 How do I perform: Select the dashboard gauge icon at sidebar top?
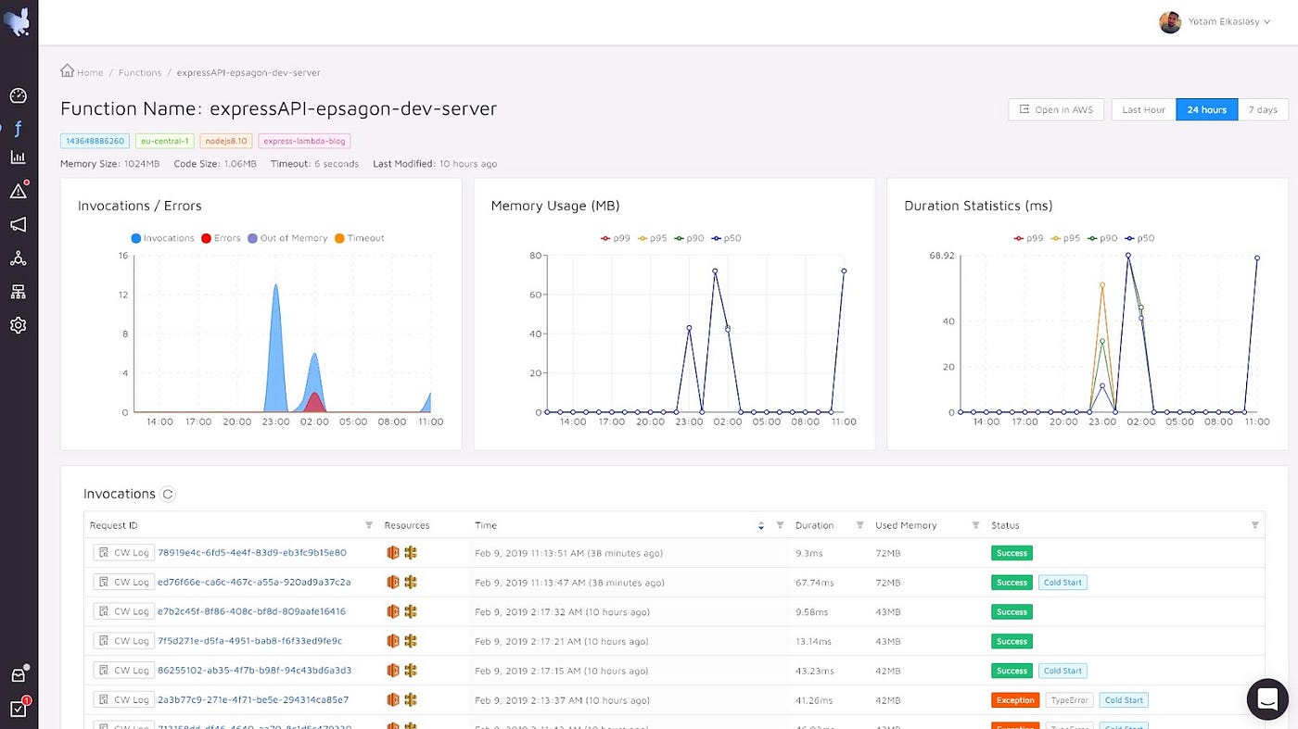pyautogui.click(x=19, y=94)
